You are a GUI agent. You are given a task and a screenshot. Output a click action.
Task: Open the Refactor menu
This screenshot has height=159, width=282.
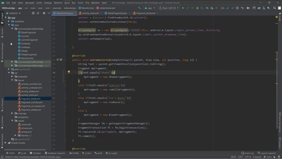pyautogui.click(x=58, y=3)
